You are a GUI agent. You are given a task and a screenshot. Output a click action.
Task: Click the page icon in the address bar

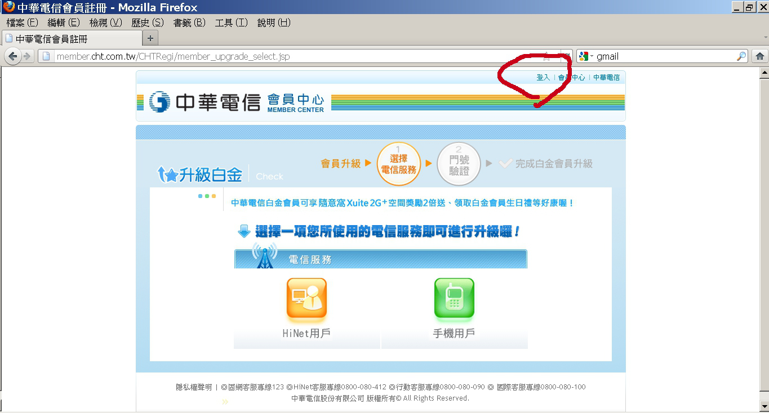pyautogui.click(x=47, y=56)
